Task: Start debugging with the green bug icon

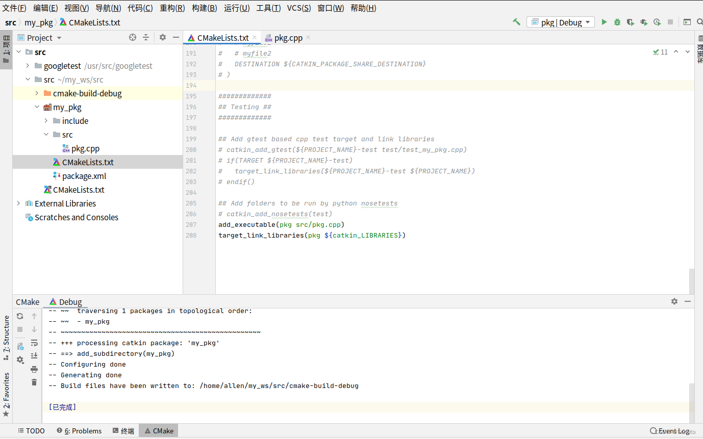Action: [617, 22]
